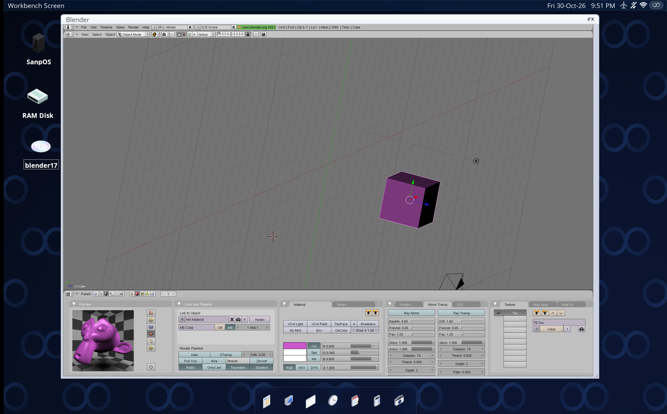This screenshot has height=414, width=667.
Task: Open the SanpOS drive desktop icon
Action: [39, 48]
